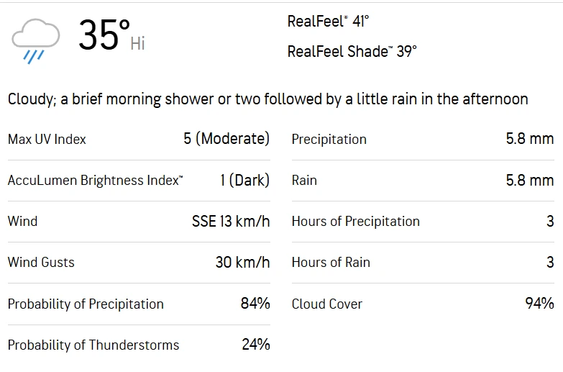The height and width of the screenshot is (372, 563).
Task: Click the 94% cloud cover value
Action: click(539, 304)
